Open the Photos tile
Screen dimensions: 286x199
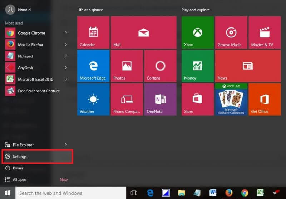pos(127,66)
